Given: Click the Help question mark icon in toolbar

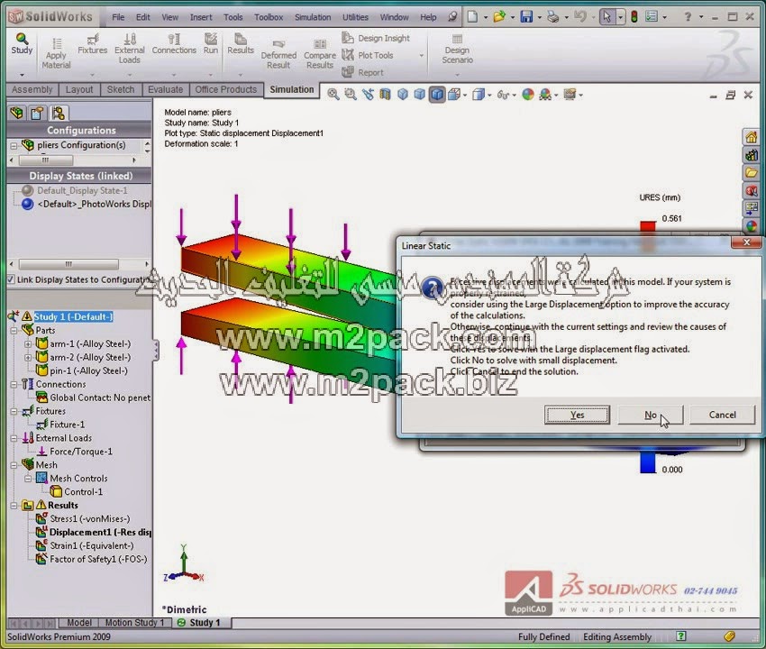Looking at the screenshot, I should [x=688, y=17].
